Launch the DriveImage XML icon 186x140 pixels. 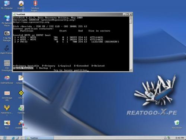click(x=7, y=96)
